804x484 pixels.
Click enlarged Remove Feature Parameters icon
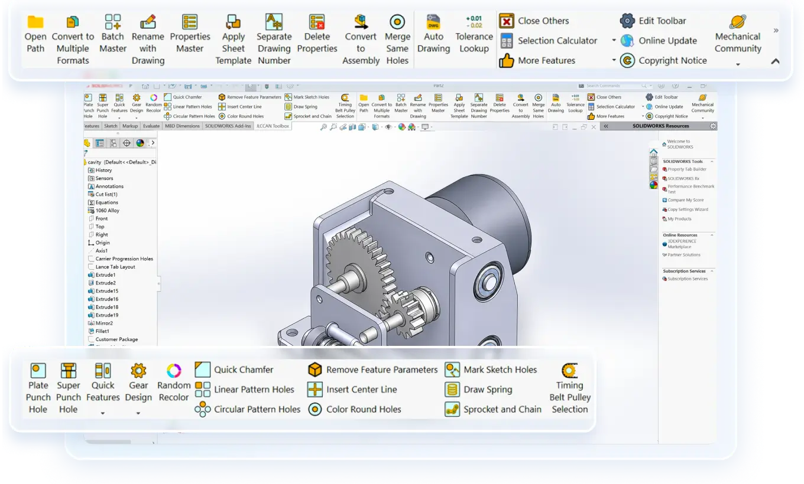pyautogui.click(x=315, y=369)
